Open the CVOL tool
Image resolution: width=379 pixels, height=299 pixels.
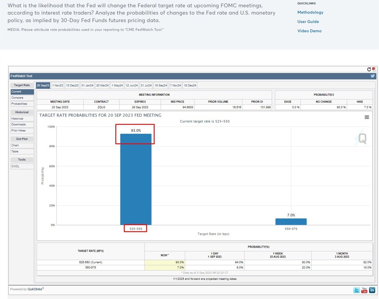21,165
